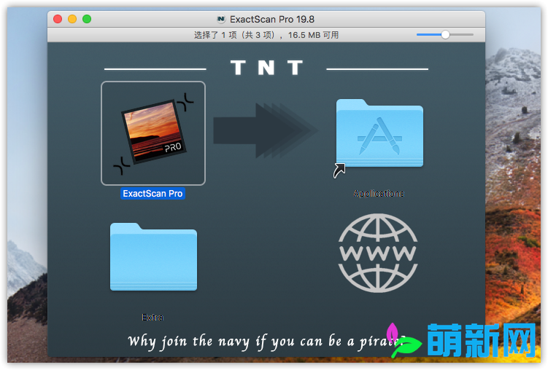Minimize the window with yellow button

point(72,19)
